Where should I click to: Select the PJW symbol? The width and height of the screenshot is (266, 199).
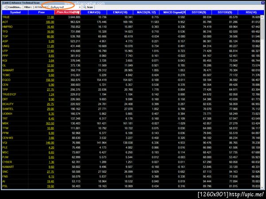point(5,157)
